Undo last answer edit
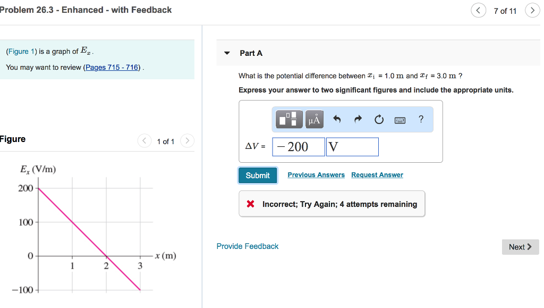This screenshot has width=544, height=308. tap(336, 119)
